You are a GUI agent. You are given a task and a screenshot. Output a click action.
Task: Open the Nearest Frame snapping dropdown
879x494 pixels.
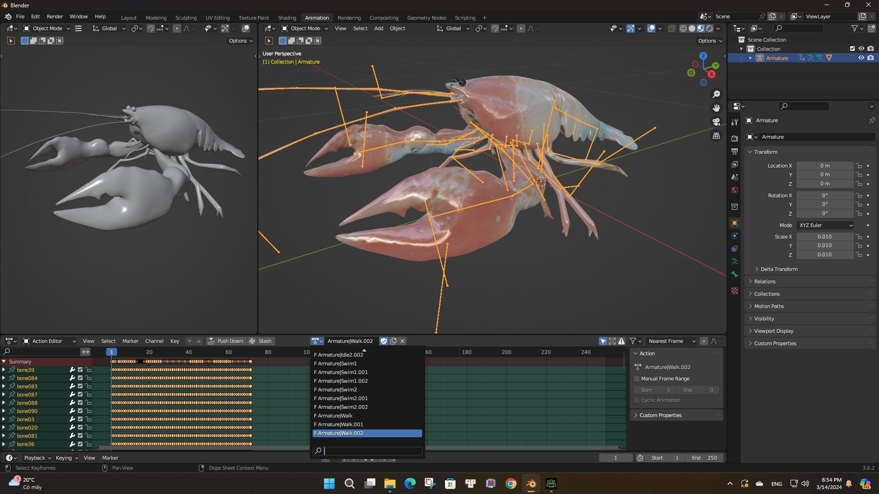(671, 341)
